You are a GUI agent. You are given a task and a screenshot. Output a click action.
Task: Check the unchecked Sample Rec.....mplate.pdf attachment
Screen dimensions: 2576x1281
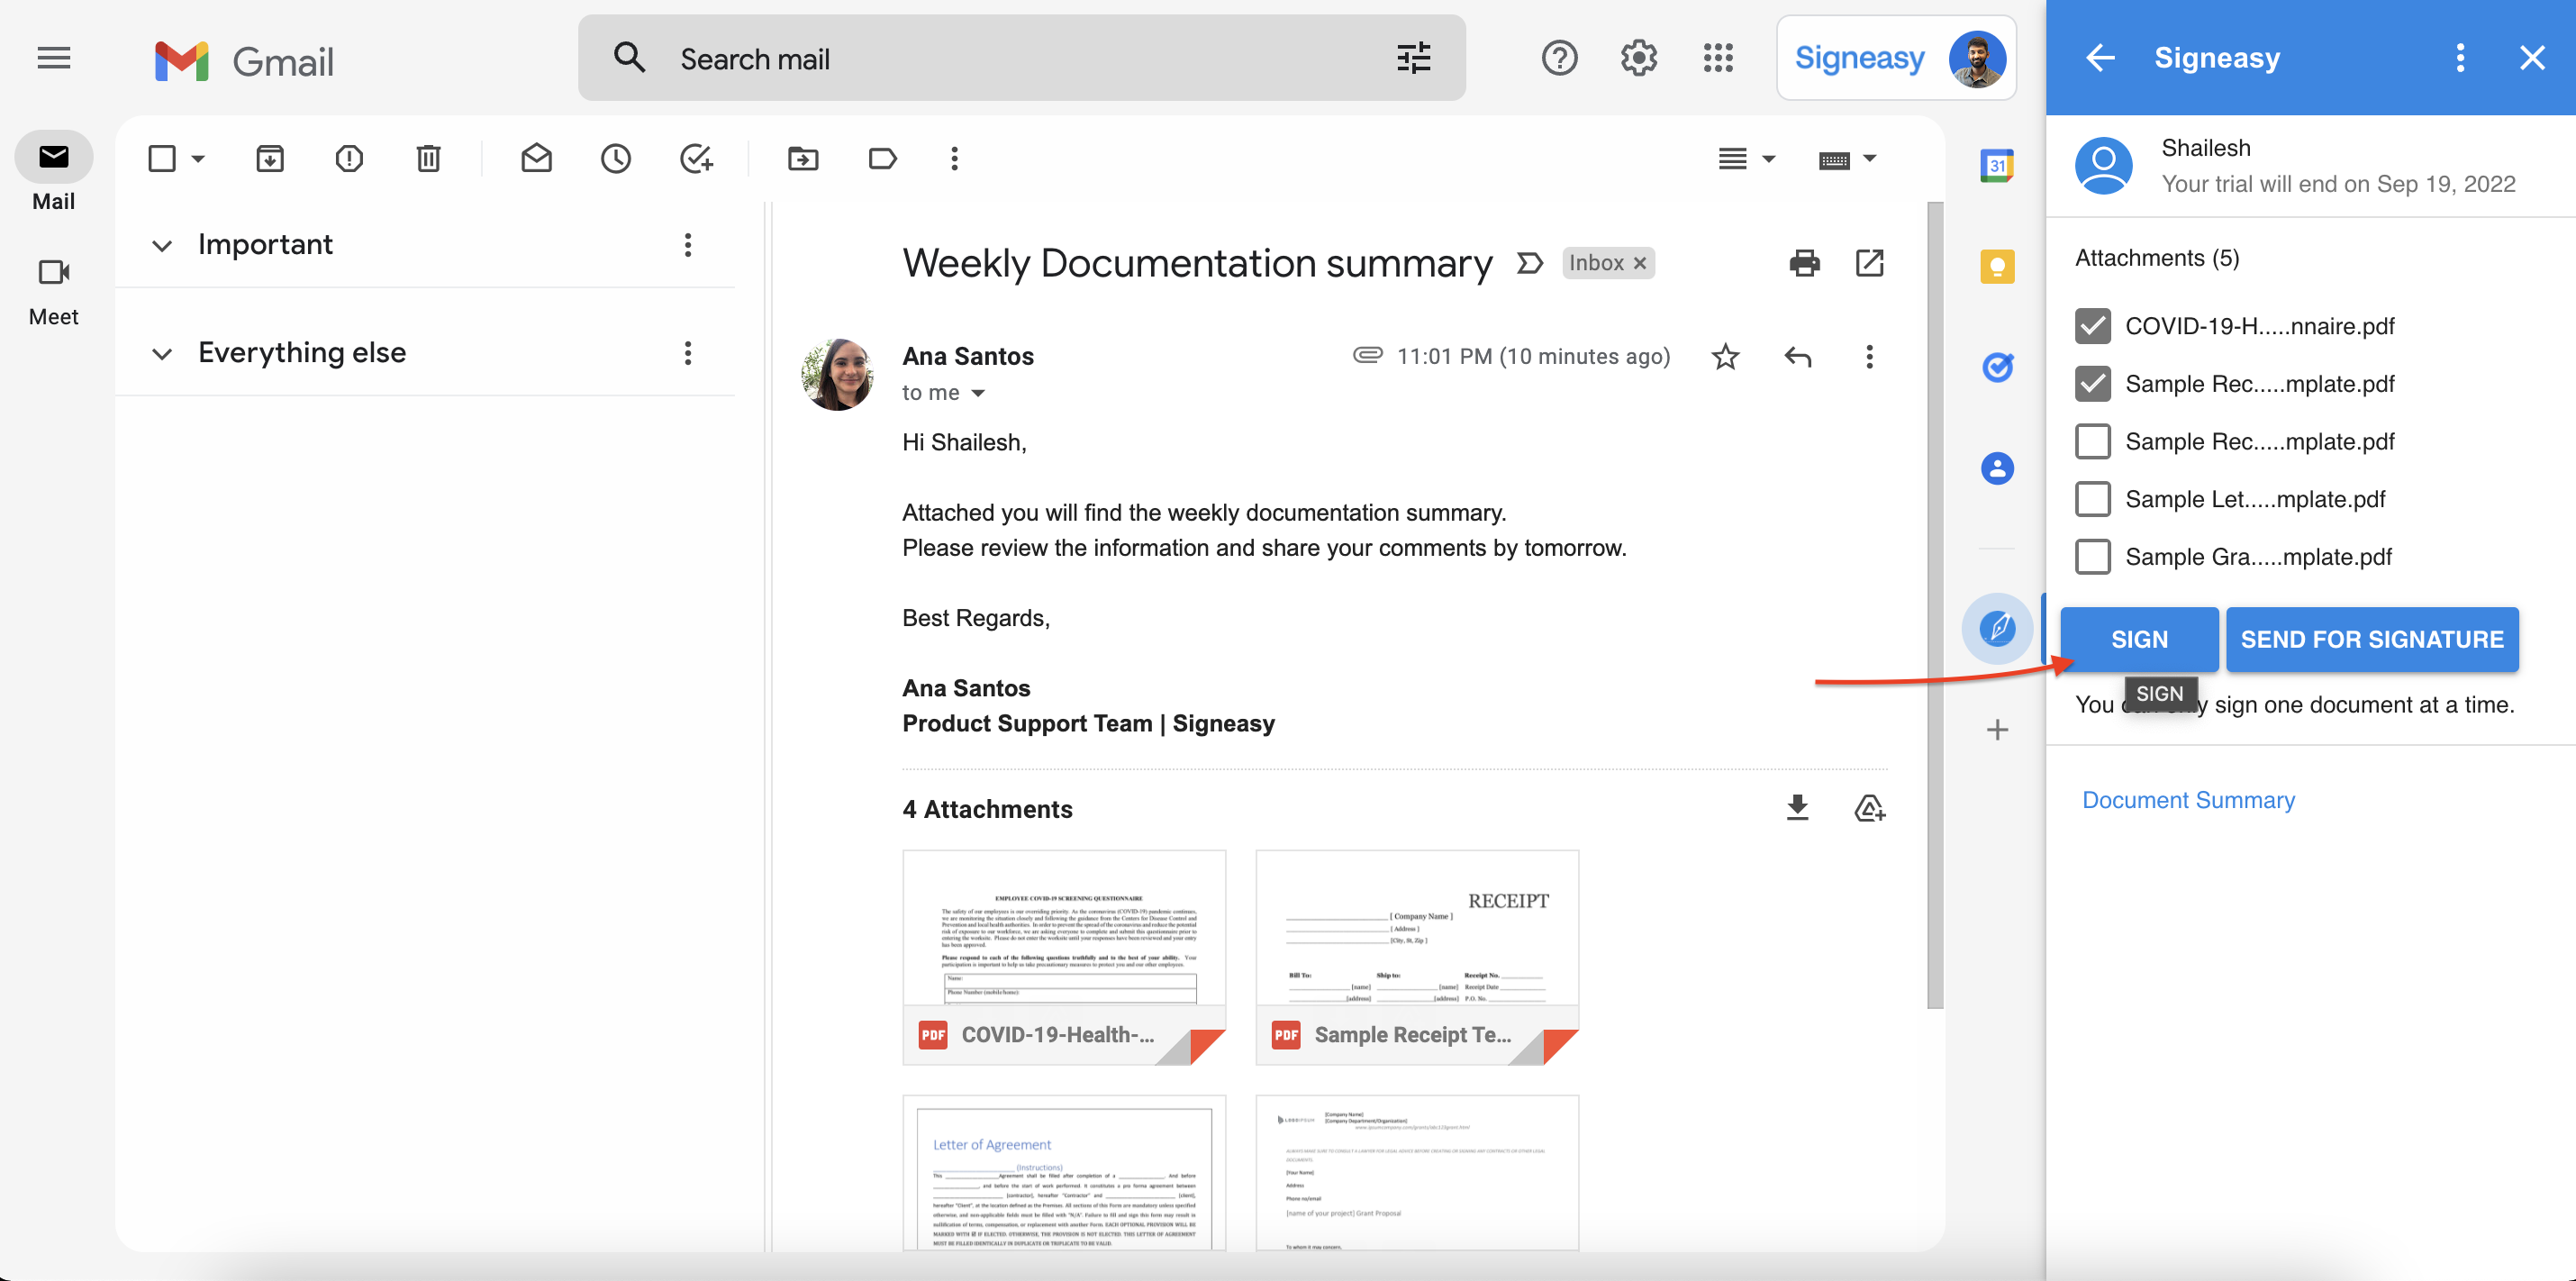click(x=2093, y=441)
